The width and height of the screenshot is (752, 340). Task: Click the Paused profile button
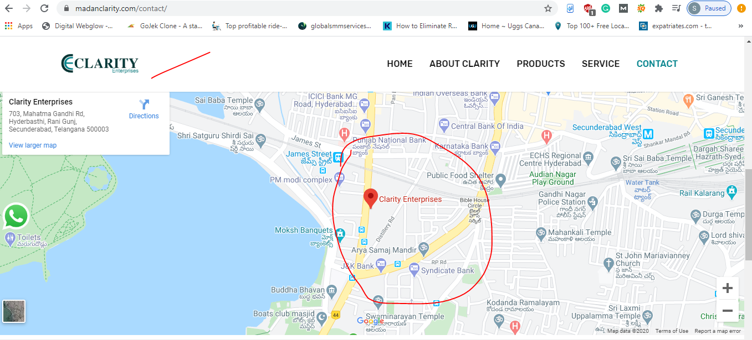click(709, 8)
